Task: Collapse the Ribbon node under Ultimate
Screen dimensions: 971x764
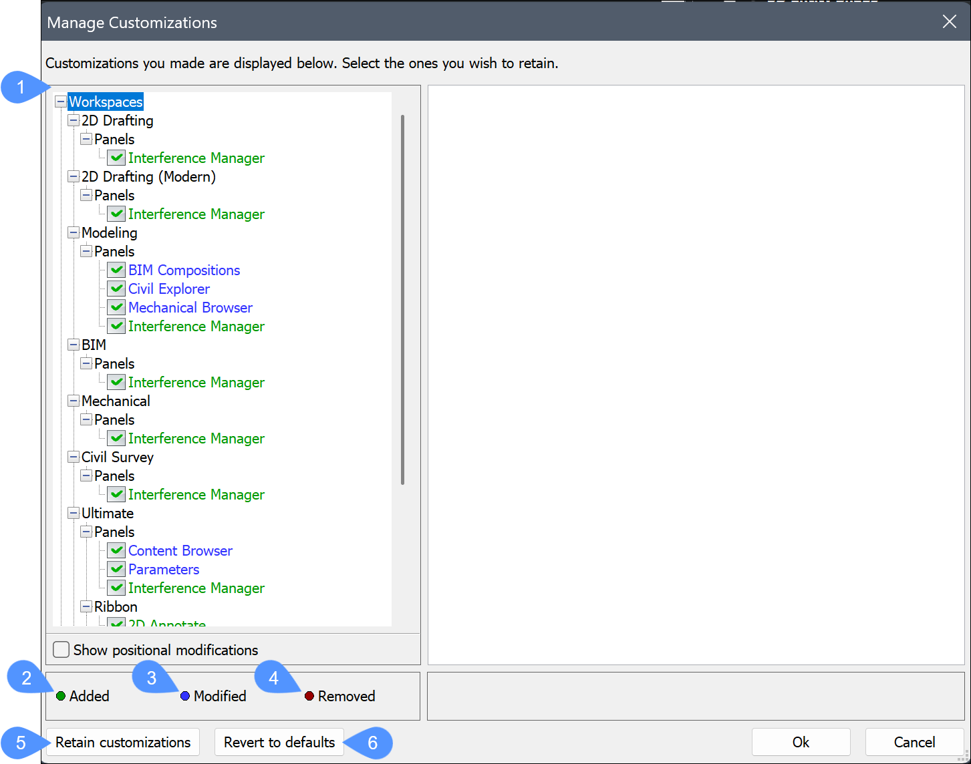Action: [x=86, y=606]
